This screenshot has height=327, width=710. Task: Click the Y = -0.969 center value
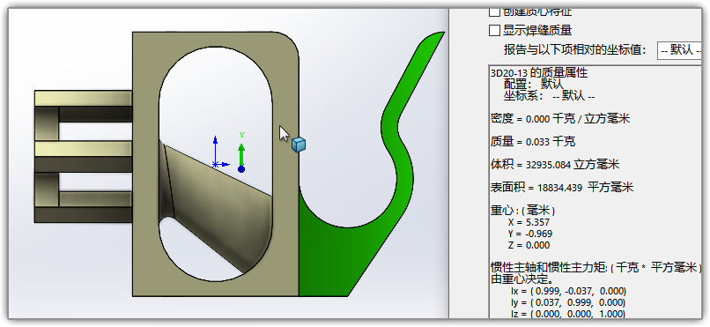pyautogui.click(x=530, y=234)
